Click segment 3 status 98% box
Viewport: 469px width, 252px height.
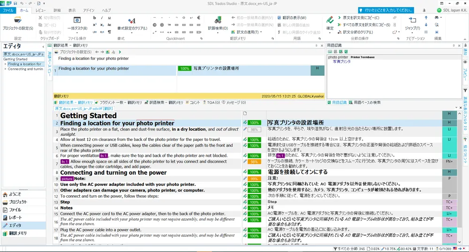[x=254, y=130]
